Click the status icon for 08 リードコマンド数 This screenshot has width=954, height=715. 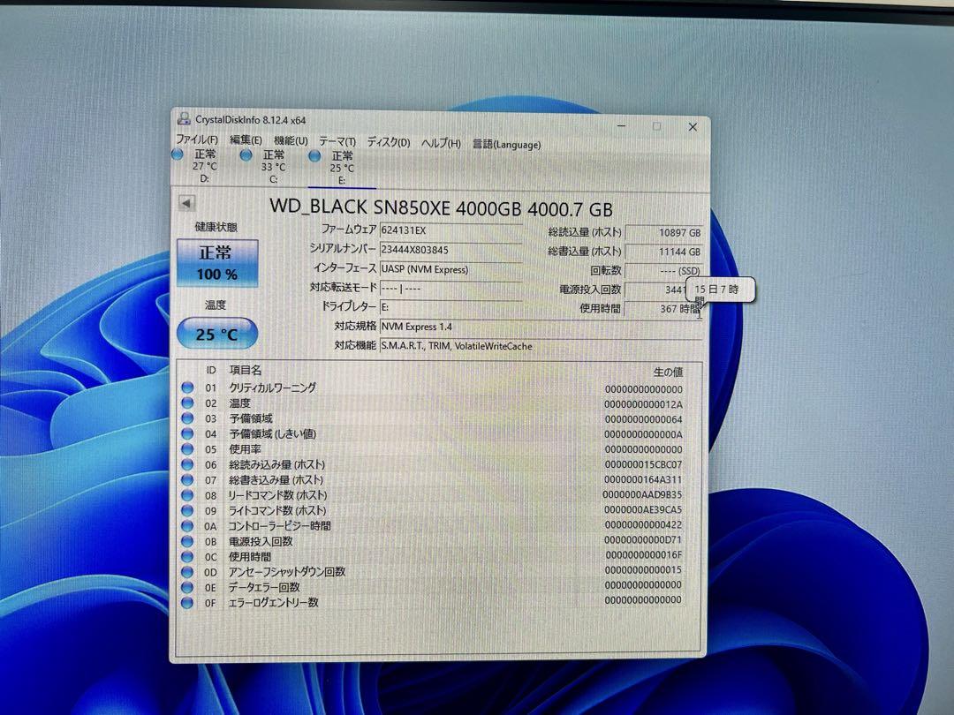point(187,495)
